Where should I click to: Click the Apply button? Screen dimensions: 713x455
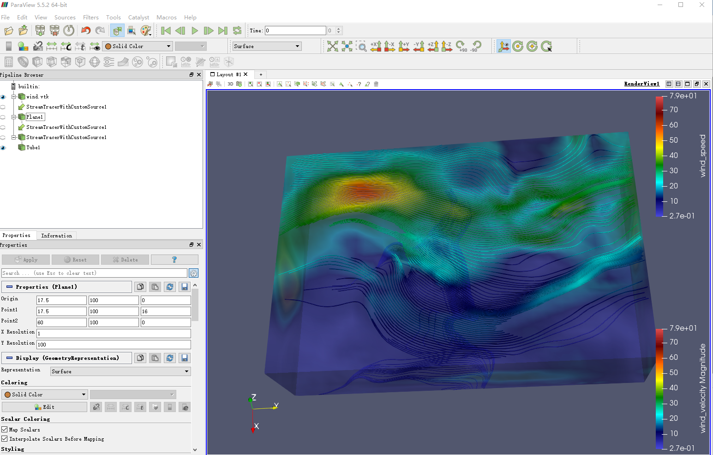[x=26, y=260]
